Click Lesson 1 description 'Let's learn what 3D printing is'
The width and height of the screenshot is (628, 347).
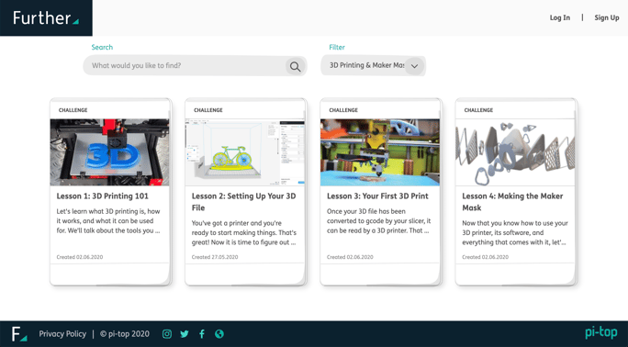click(x=108, y=221)
